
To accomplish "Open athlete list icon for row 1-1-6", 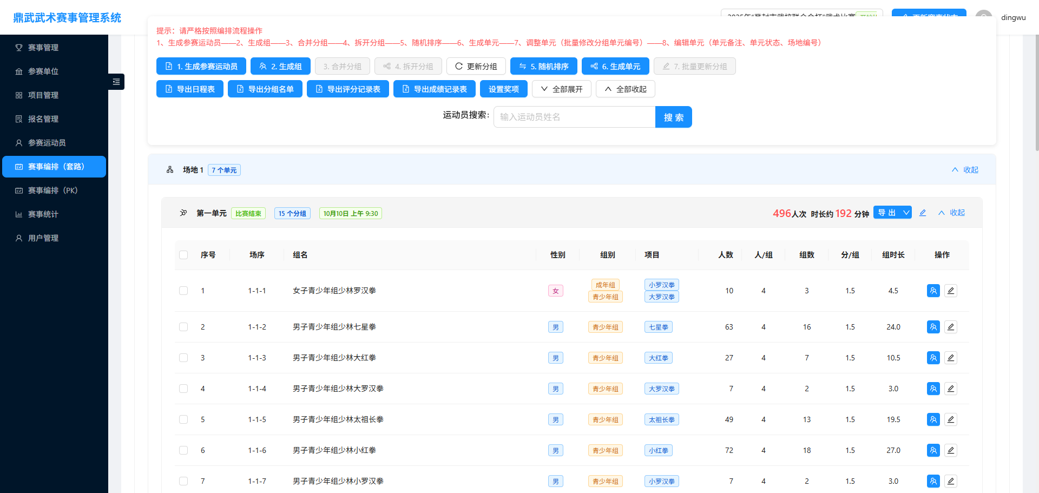I will (933, 450).
